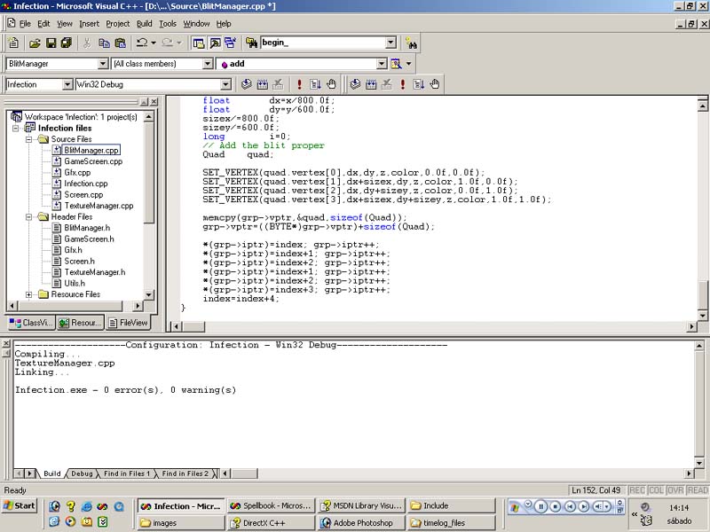This screenshot has height=532, width=710.
Task: Open the BlitManager class dropdown
Action: click(x=103, y=64)
